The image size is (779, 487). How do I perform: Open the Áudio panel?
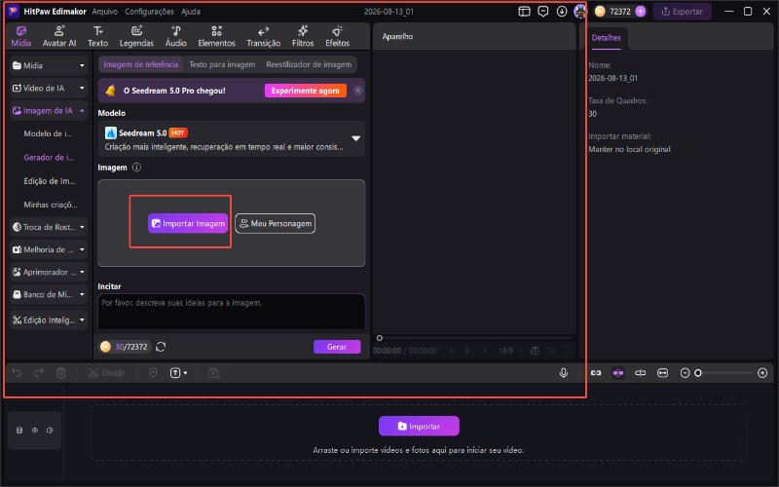pyautogui.click(x=176, y=37)
